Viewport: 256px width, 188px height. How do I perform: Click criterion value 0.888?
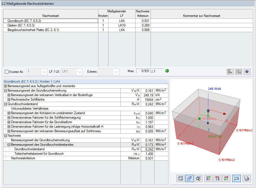pos(143,30)
